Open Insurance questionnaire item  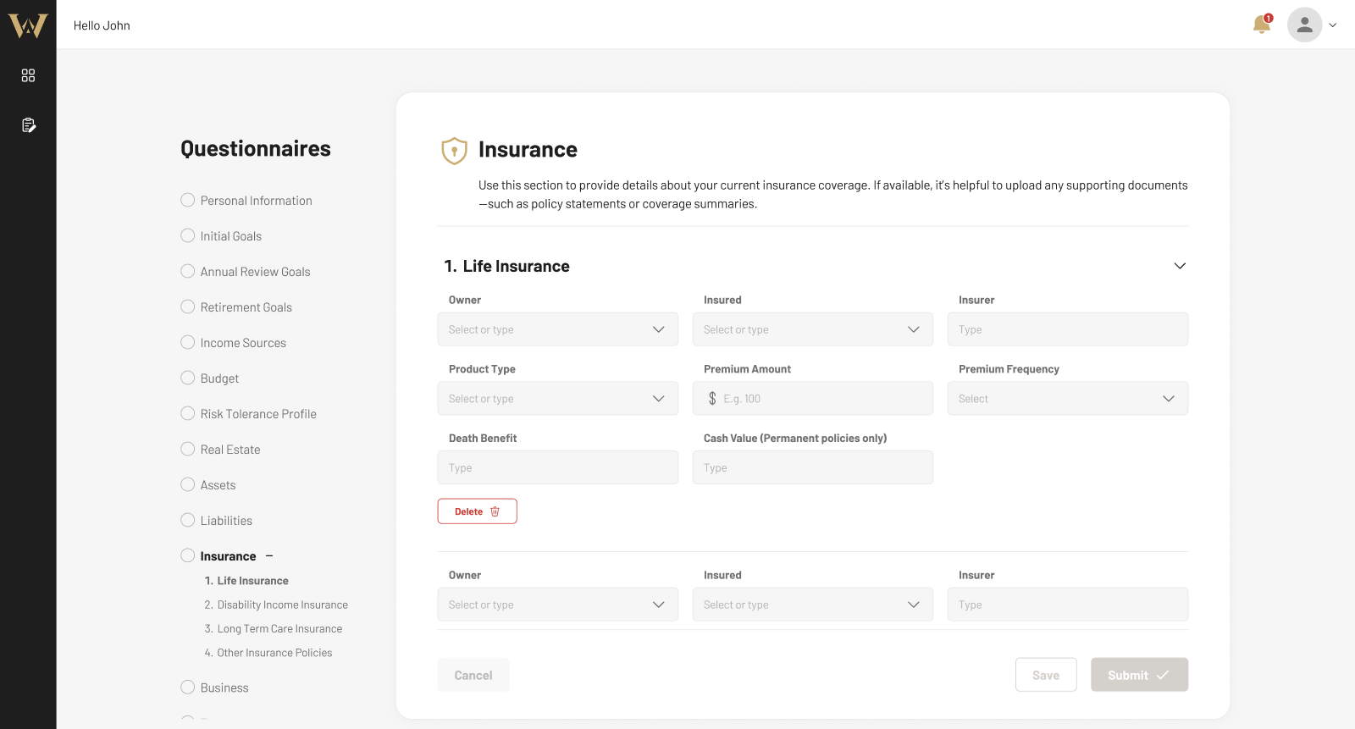pyautogui.click(x=228, y=556)
